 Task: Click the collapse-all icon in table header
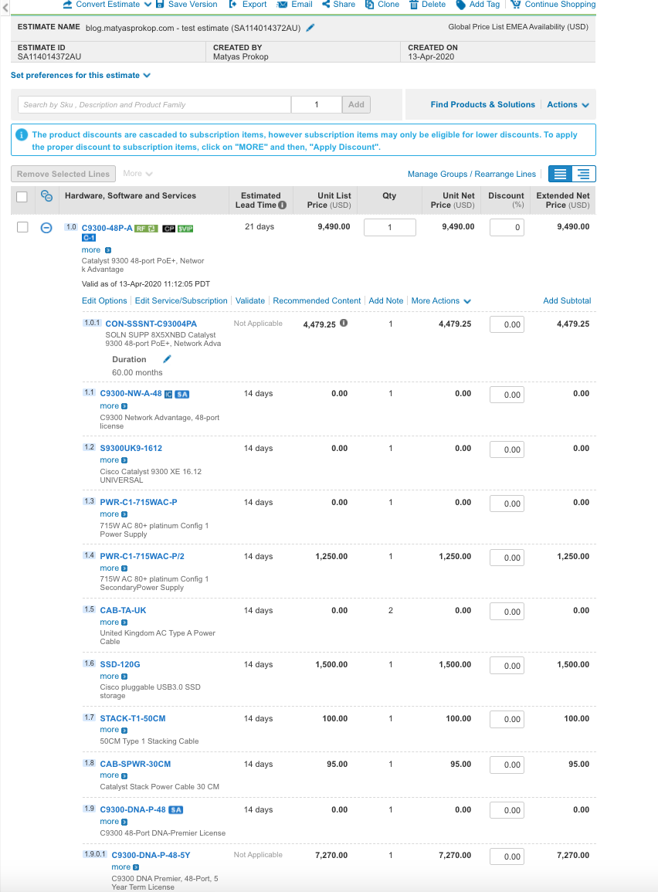pos(46,196)
